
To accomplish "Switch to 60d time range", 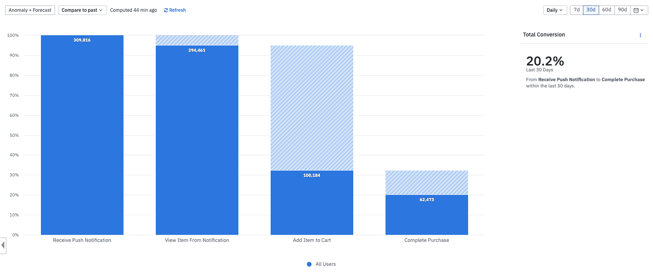I will pyautogui.click(x=607, y=10).
